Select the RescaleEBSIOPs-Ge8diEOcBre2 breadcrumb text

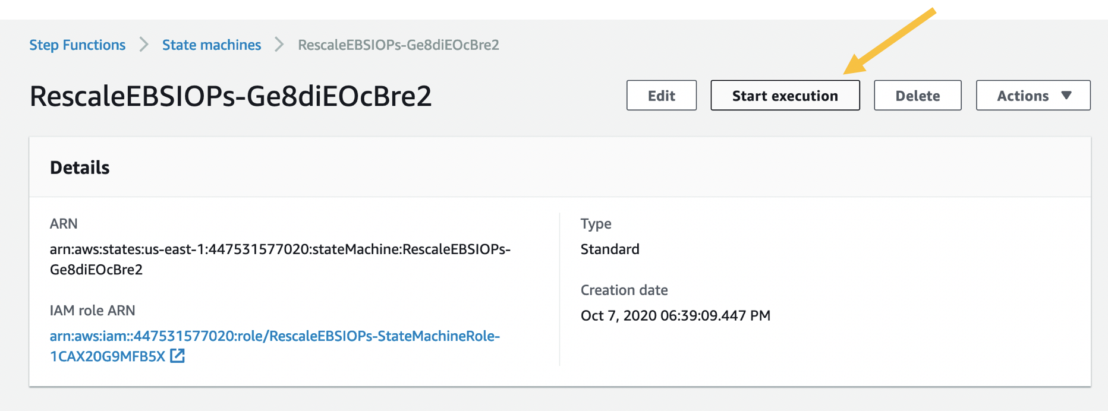[398, 45]
